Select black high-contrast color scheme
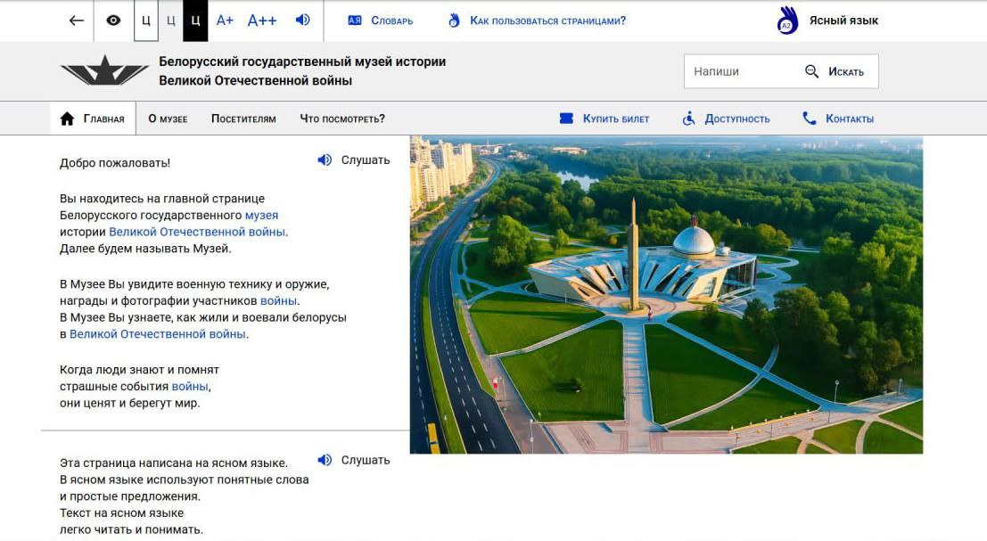This screenshot has width=987, height=541. (195, 20)
